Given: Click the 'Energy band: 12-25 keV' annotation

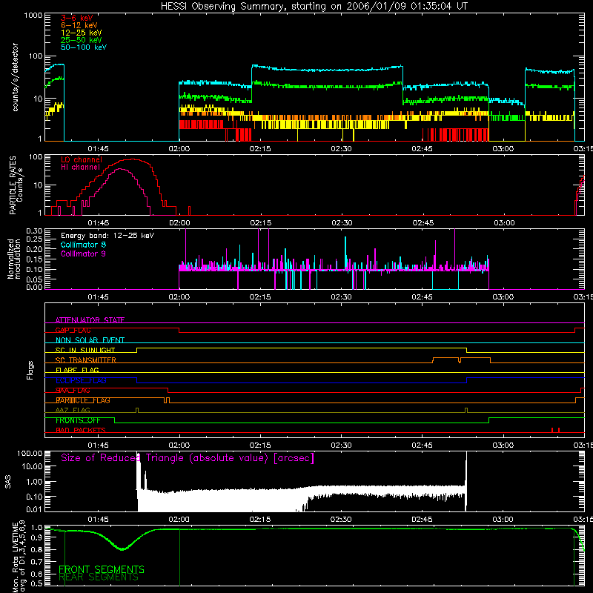Looking at the screenshot, I should coord(107,236).
